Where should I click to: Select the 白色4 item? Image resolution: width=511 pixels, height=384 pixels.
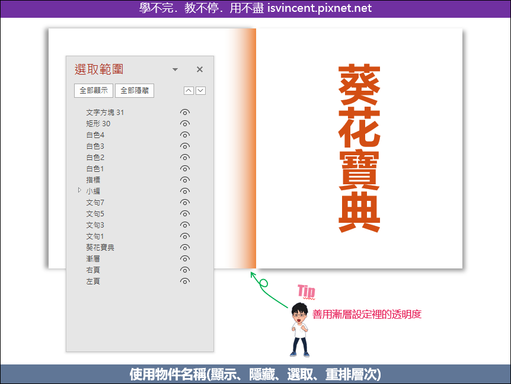[x=95, y=135]
